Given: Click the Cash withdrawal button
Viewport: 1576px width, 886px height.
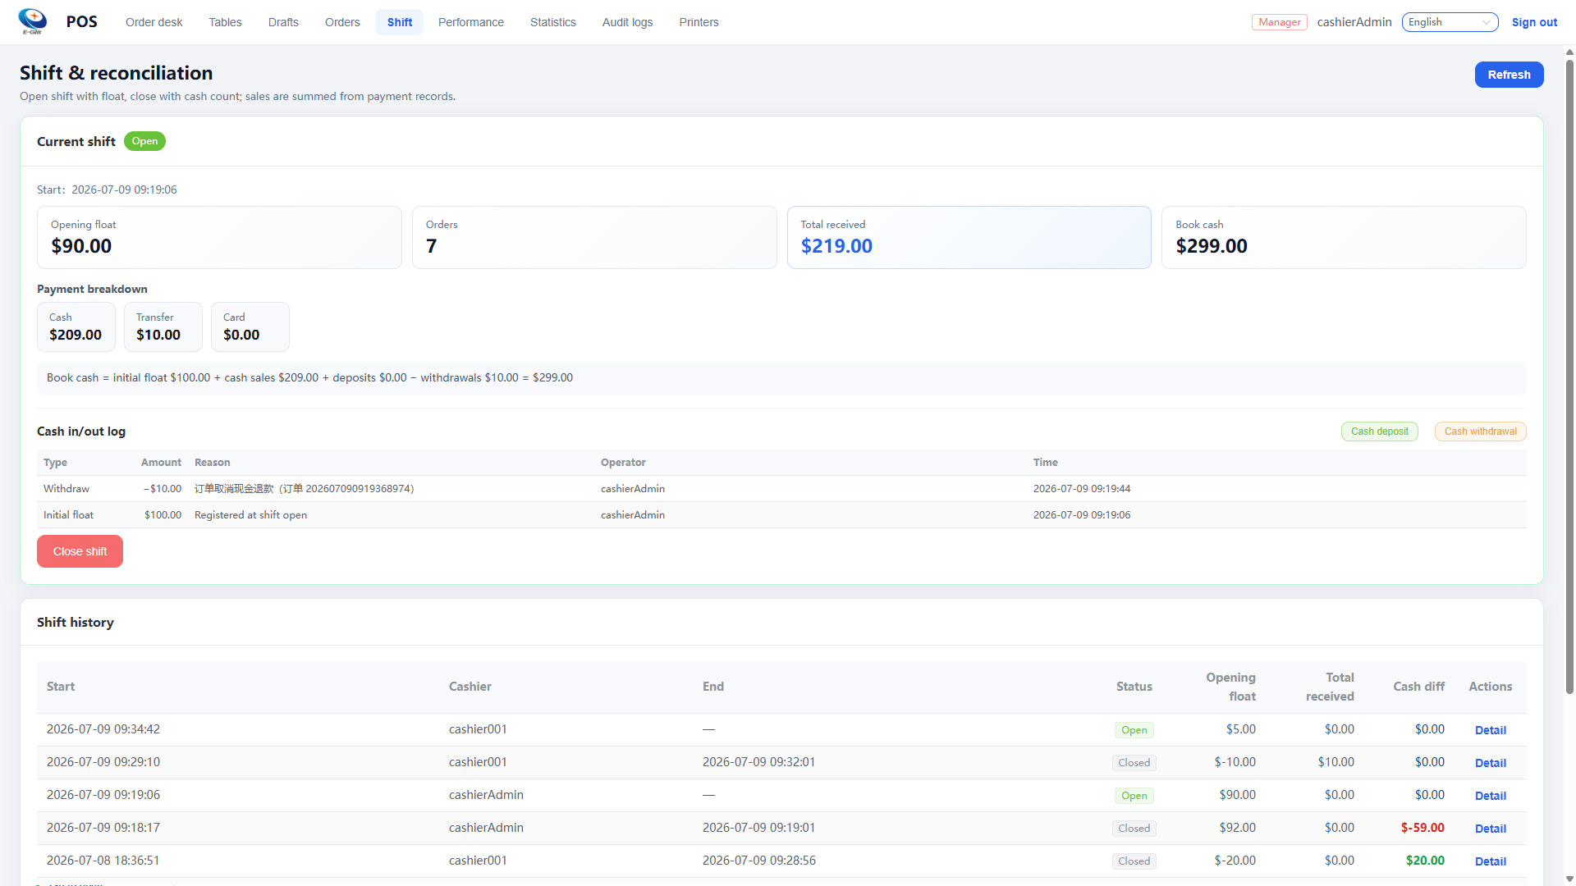Looking at the screenshot, I should 1480,432.
